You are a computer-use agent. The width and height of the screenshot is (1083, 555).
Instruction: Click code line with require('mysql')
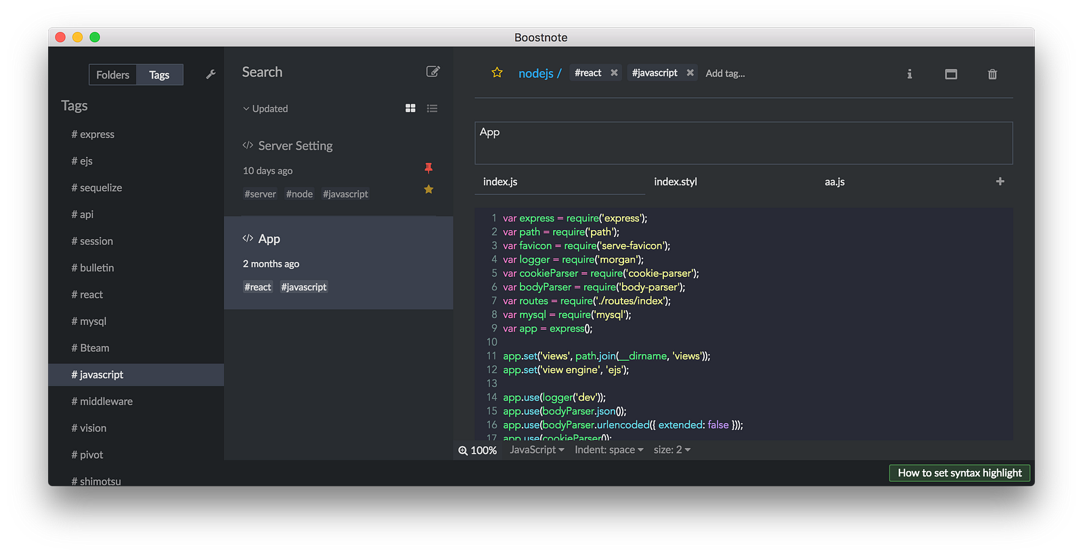tap(567, 315)
